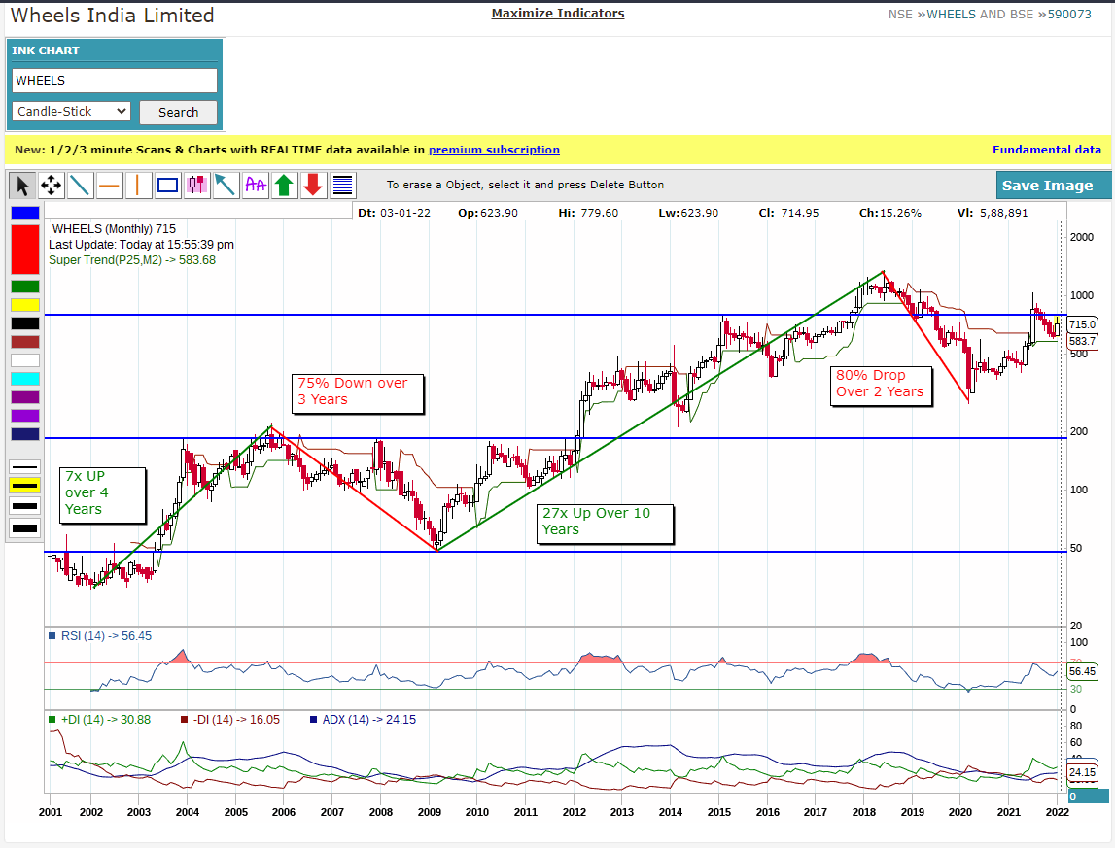Choose the yellow-highlighted line width option
Screen dimensions: 1115x848
tap(25, 486)
